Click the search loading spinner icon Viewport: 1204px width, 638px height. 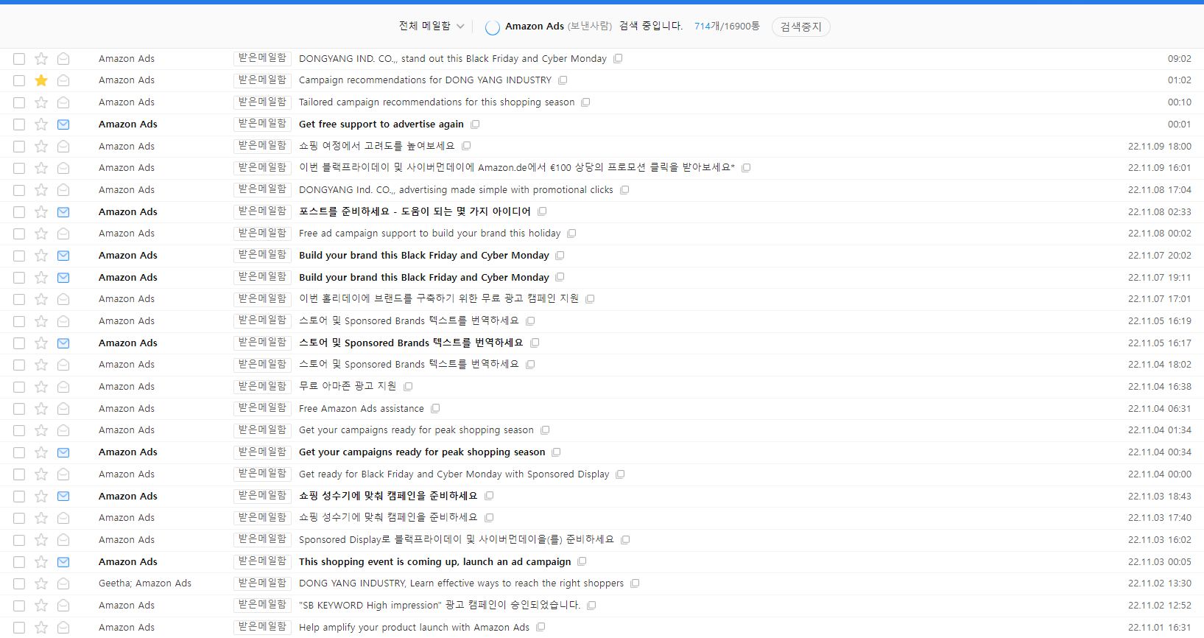click(x=493, y=27)
